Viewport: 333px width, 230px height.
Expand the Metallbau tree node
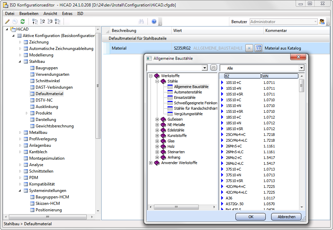(20, 132)
